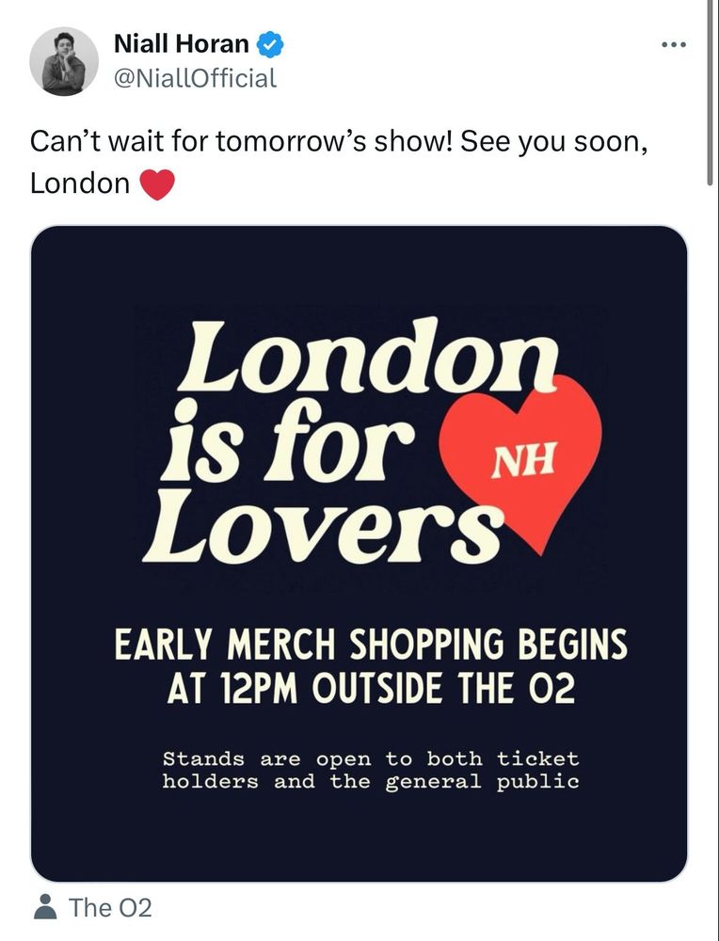Click the word Lovers in the poster

click(322, 528)
